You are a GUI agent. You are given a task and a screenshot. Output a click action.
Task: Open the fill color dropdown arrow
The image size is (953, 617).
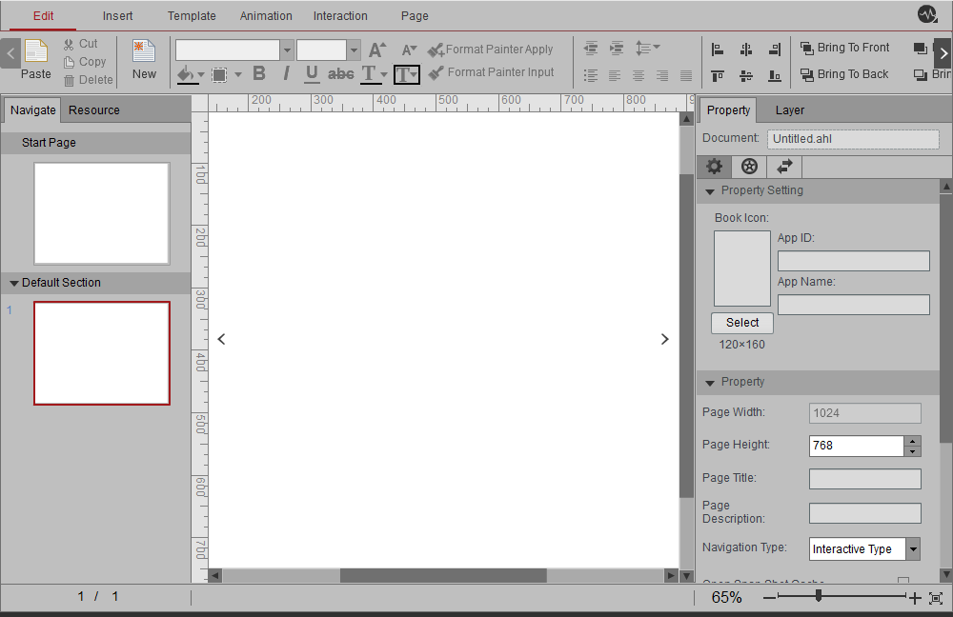pyautogui.click(x=201, y=75)
